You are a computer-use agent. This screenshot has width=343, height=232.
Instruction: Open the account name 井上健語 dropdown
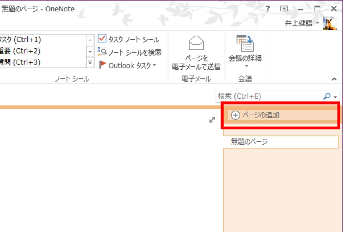302,23
